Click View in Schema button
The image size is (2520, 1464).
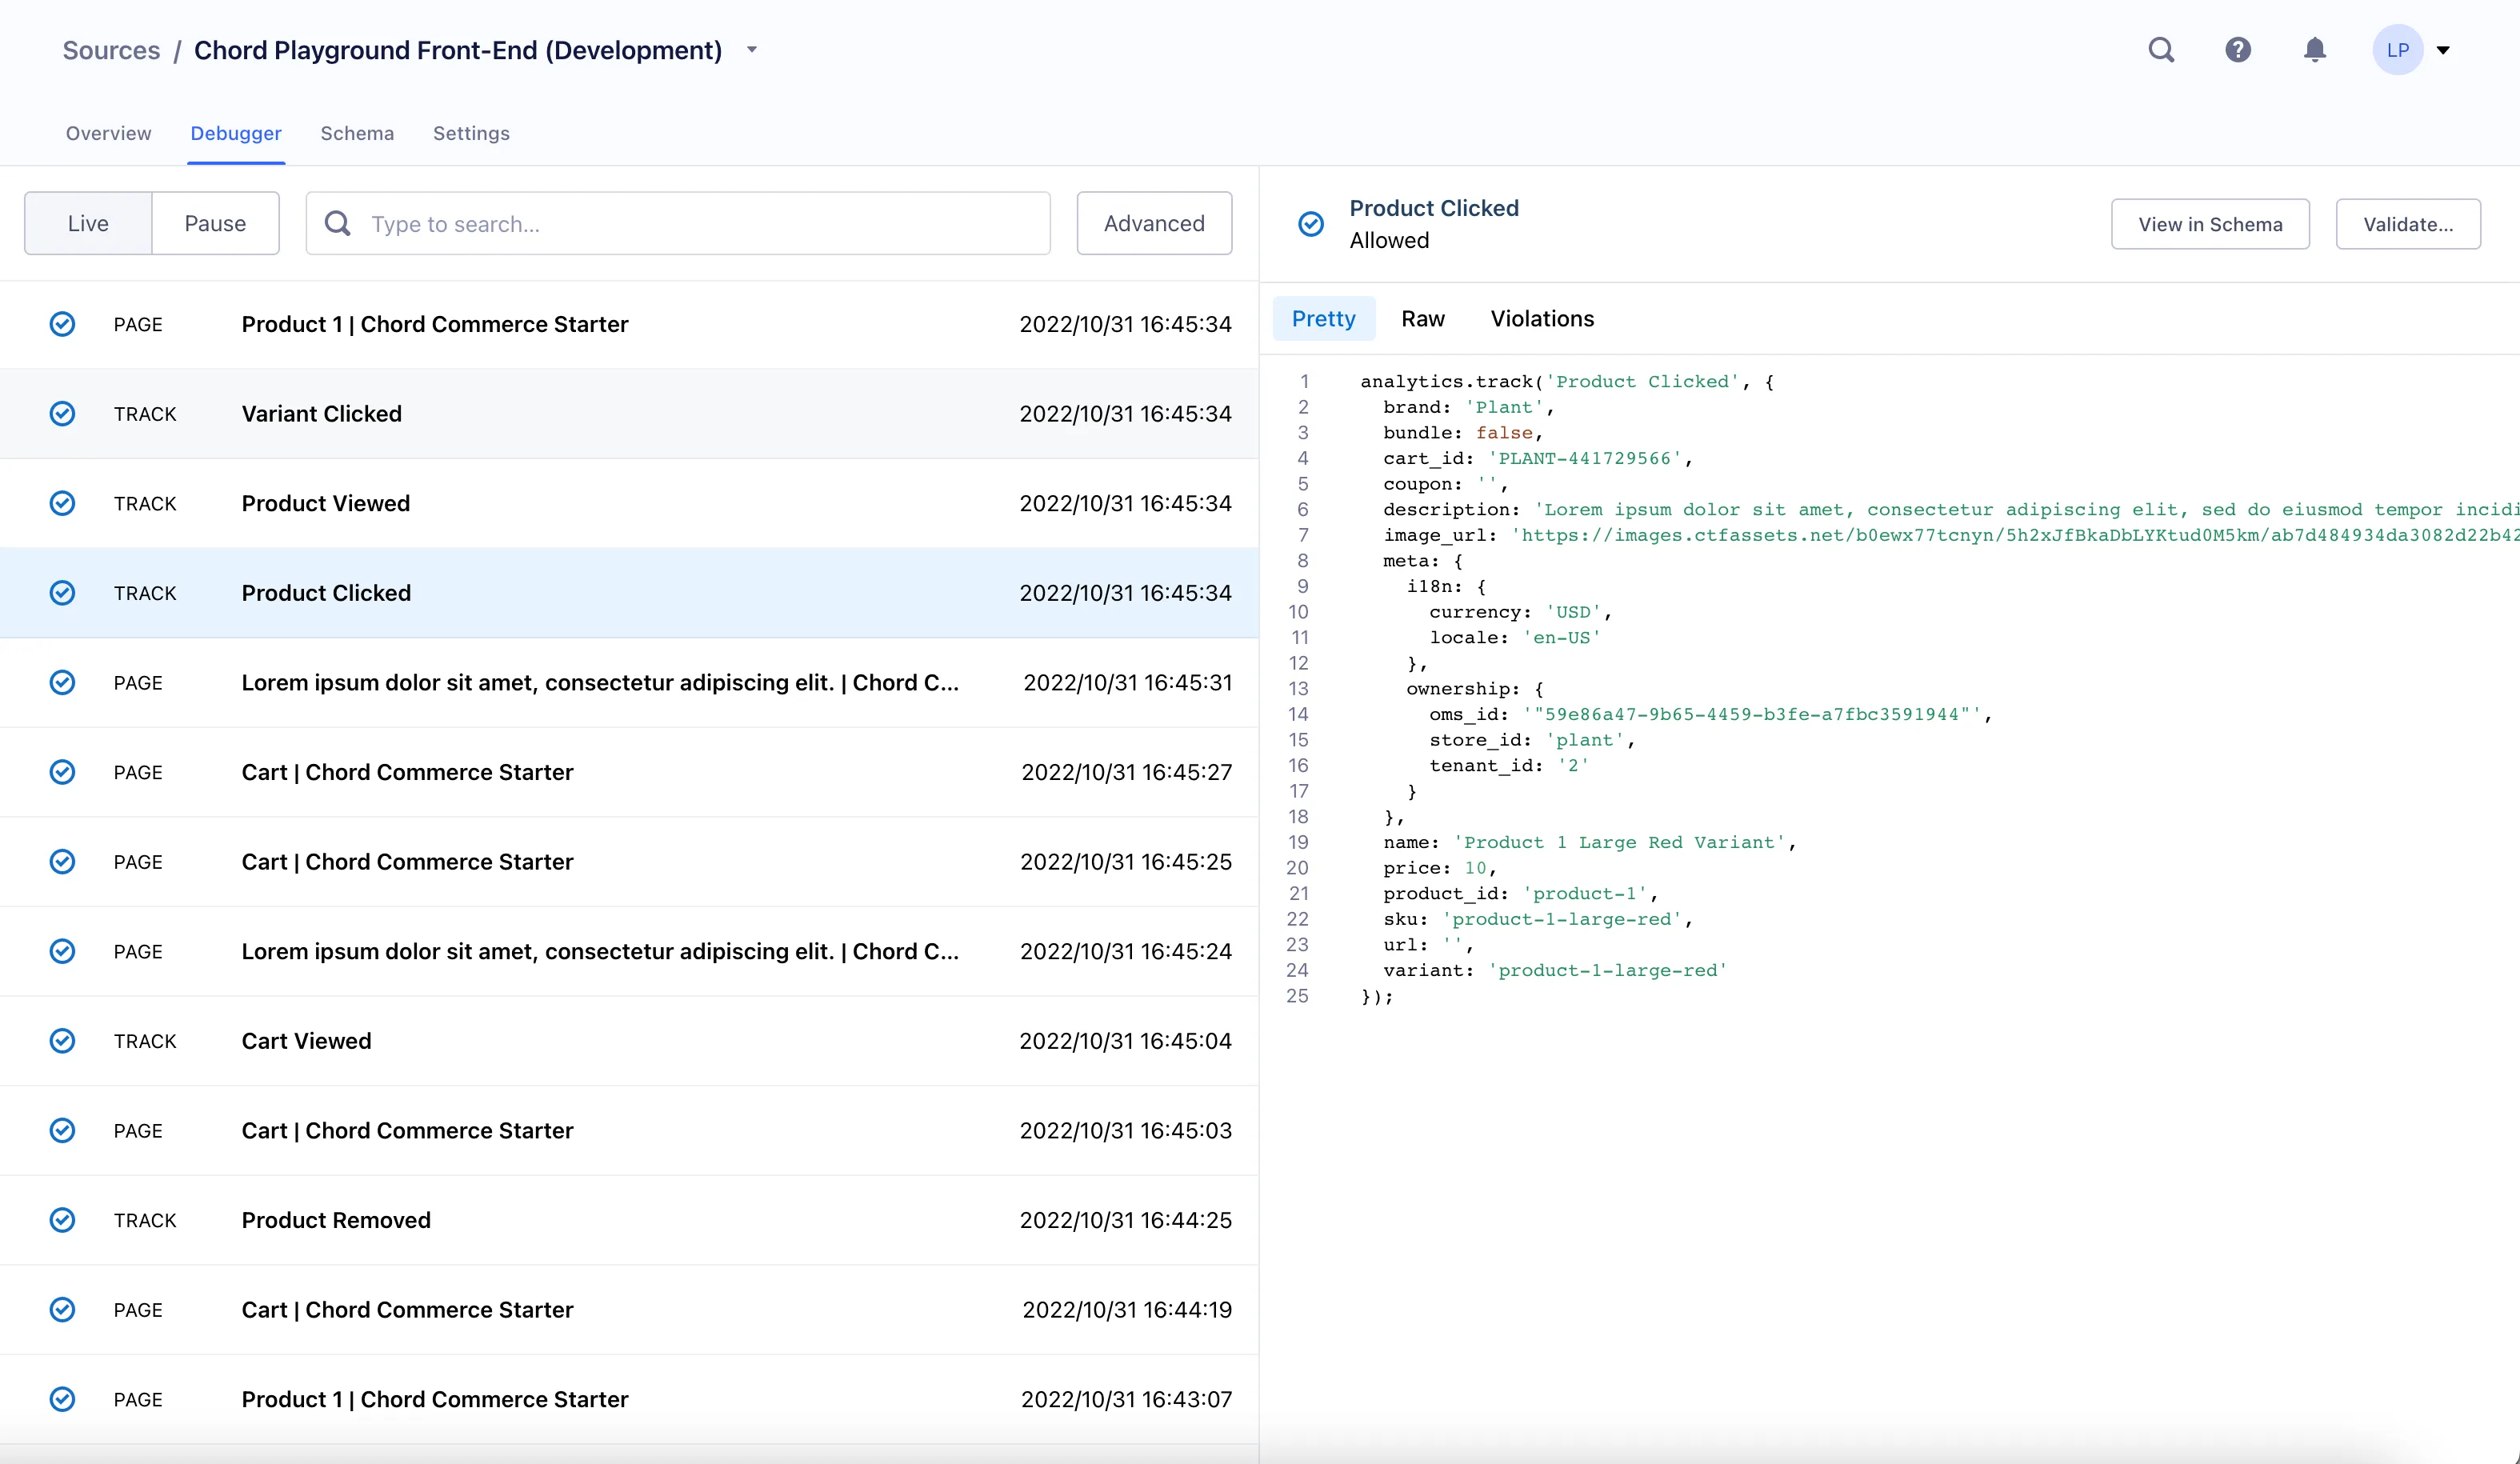tap(2210, 224)
